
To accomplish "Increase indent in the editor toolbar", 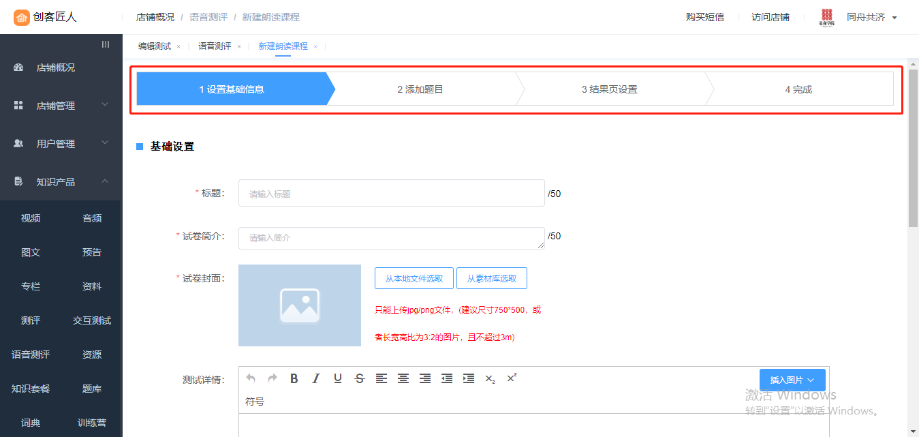I will point(469,378).
